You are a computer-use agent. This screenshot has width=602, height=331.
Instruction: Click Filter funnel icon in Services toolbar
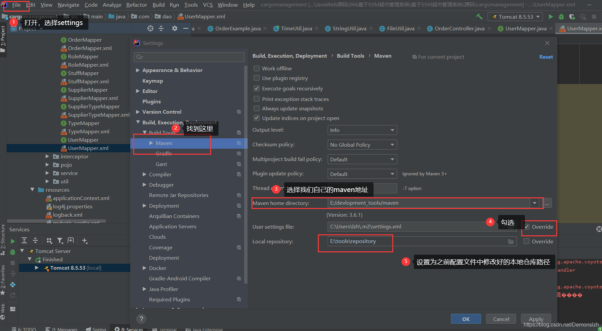point(60,241)
